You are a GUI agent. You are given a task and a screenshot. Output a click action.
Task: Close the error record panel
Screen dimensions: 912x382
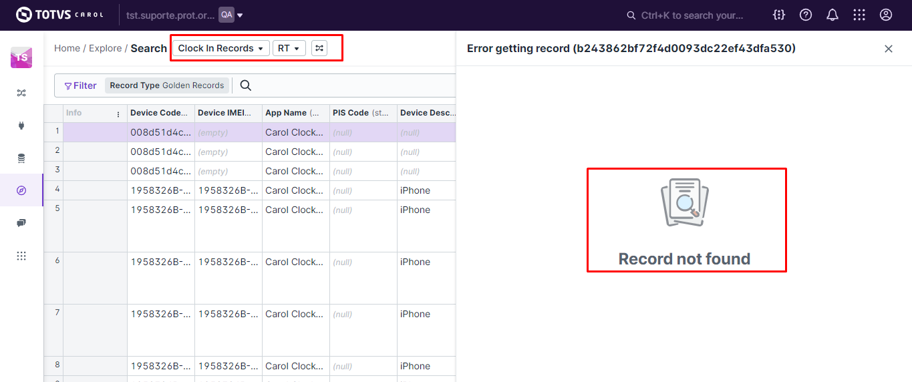pos(889,49)
